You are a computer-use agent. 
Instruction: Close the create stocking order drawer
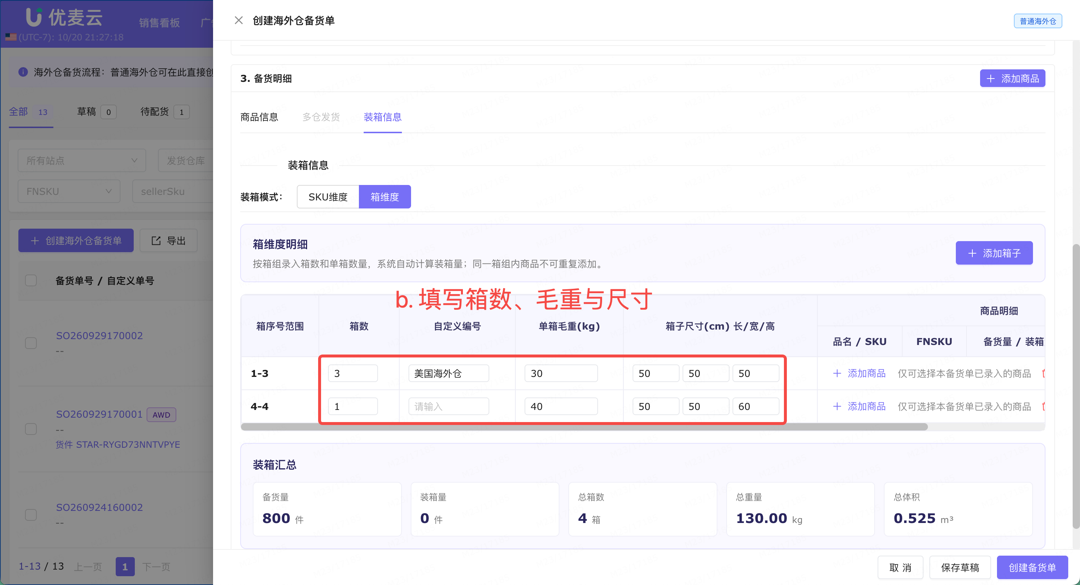[238, 20]
